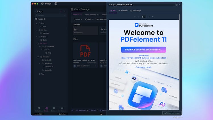
Task: Click the version number text in status bar
Action: point(39,114)
